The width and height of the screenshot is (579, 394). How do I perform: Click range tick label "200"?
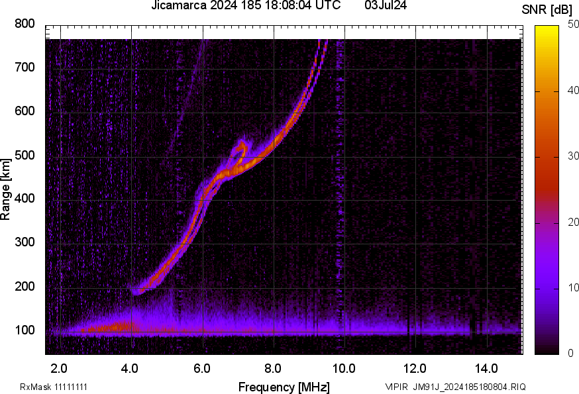(25, 286)
